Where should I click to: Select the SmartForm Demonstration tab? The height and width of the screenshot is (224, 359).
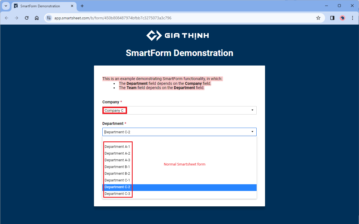(x=44, y=6)
